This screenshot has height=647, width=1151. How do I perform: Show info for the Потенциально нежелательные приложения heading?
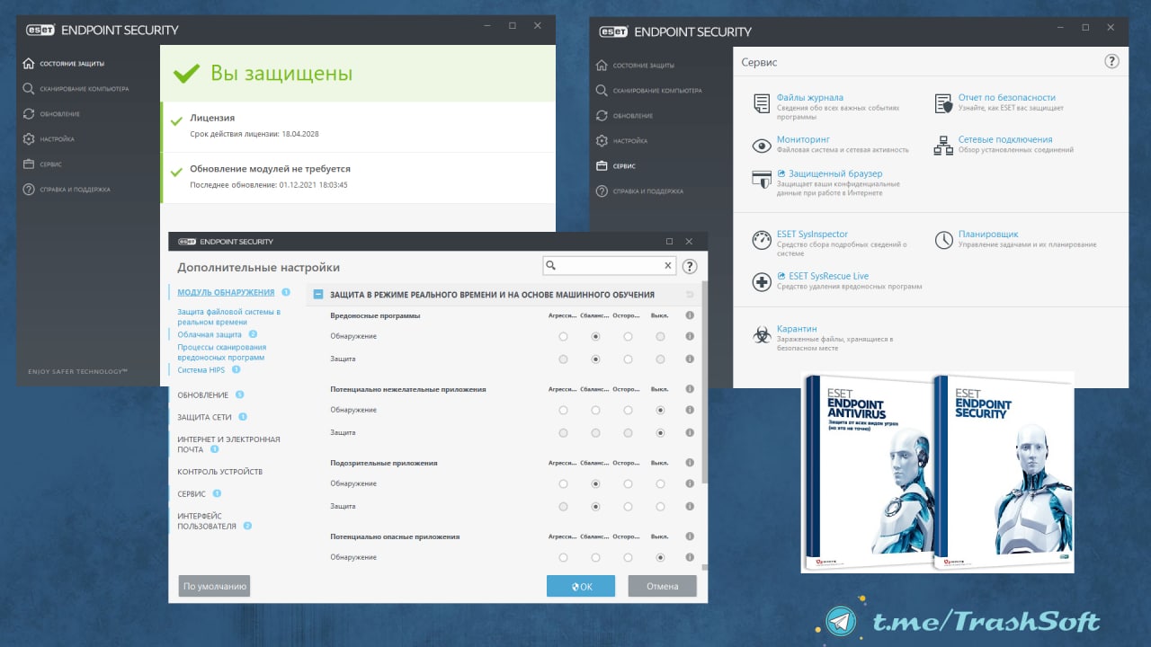coord(690,389)
